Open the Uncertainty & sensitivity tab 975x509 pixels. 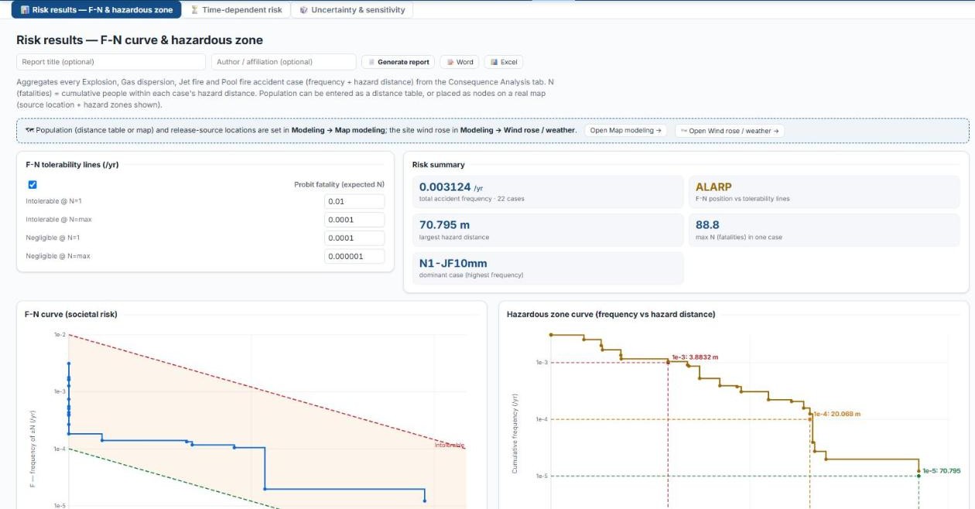click(x=352, y=10)
